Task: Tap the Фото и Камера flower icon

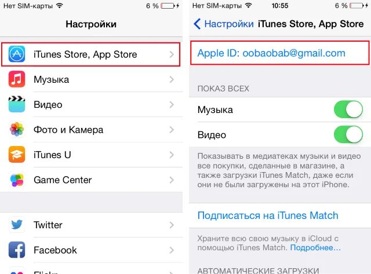Action: point(17,130)
